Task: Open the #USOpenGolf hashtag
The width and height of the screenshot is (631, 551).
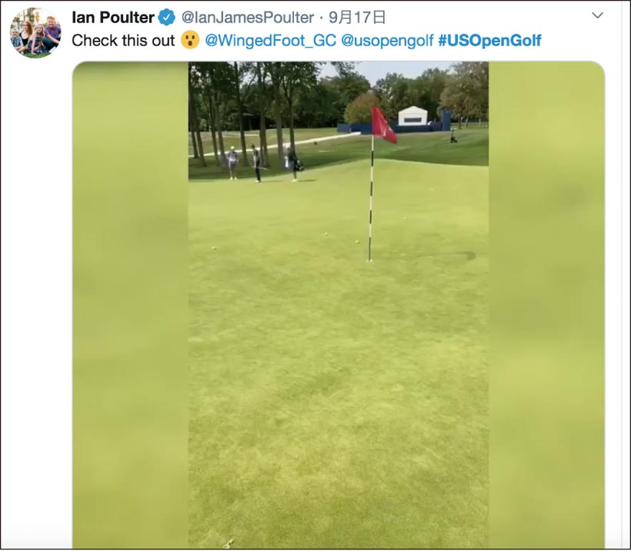Action: (x=489, y=41)
